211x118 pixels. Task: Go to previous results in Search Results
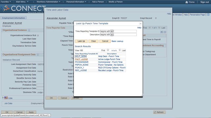(x=108, y=50)
